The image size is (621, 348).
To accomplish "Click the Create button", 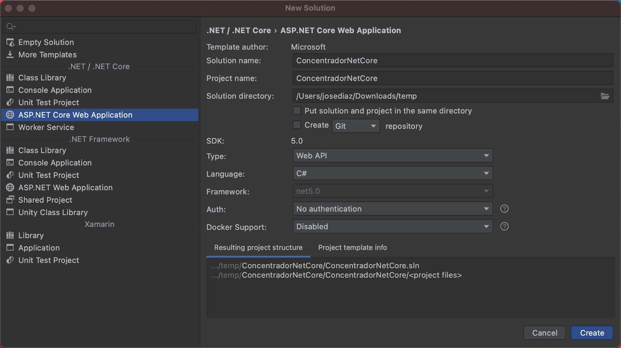I will pos(591,333).
